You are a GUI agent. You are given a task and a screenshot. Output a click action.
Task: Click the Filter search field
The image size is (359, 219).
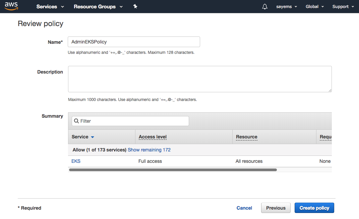click(130, 121)
